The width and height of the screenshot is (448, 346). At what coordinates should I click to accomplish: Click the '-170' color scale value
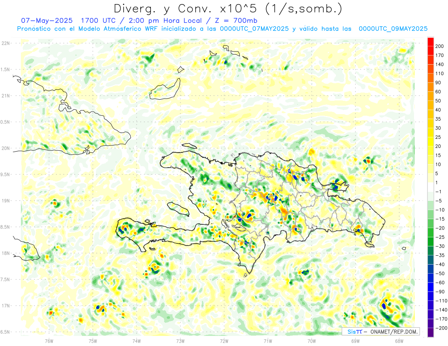pyautogui.click(x=441, y=319)
